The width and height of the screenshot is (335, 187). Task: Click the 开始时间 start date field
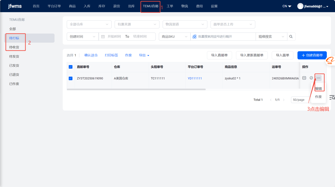[114, 37]
